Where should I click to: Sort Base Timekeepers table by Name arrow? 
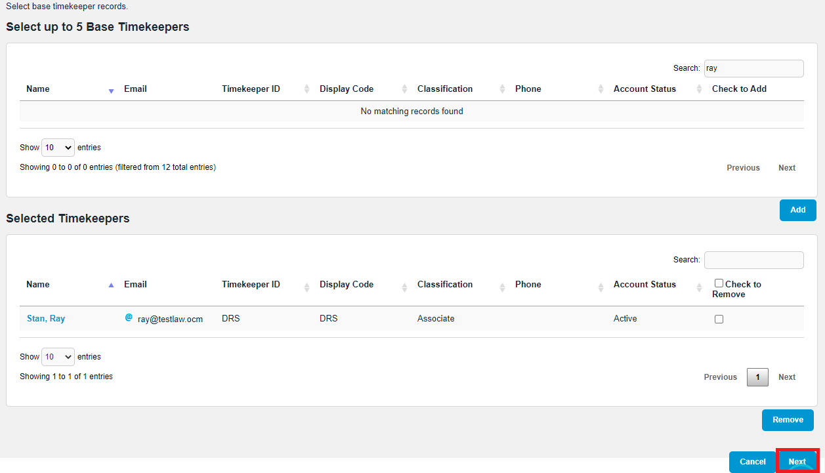pyautogui.click(x=111, y=90)
